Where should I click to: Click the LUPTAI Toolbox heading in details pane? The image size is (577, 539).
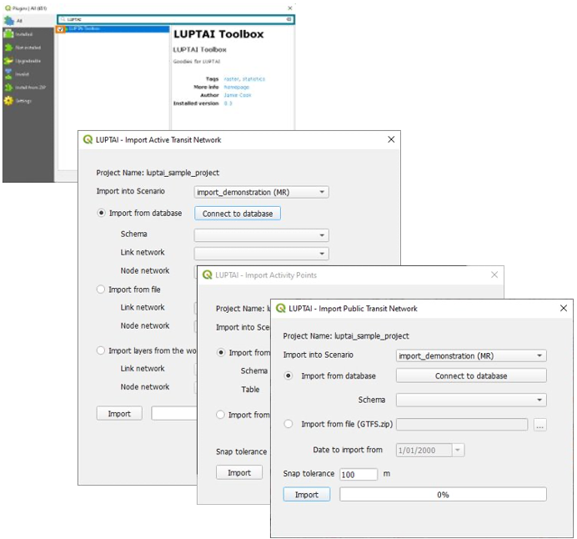[218, 34]
